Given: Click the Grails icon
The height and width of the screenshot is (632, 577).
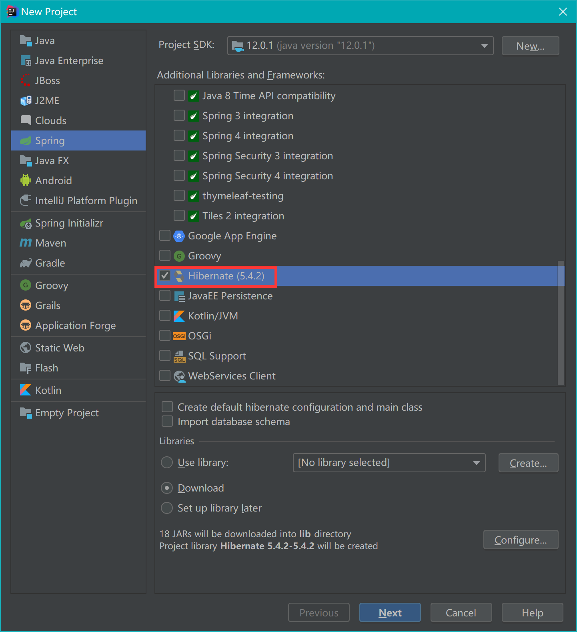Looking at the screenshot, I should 26,305.
